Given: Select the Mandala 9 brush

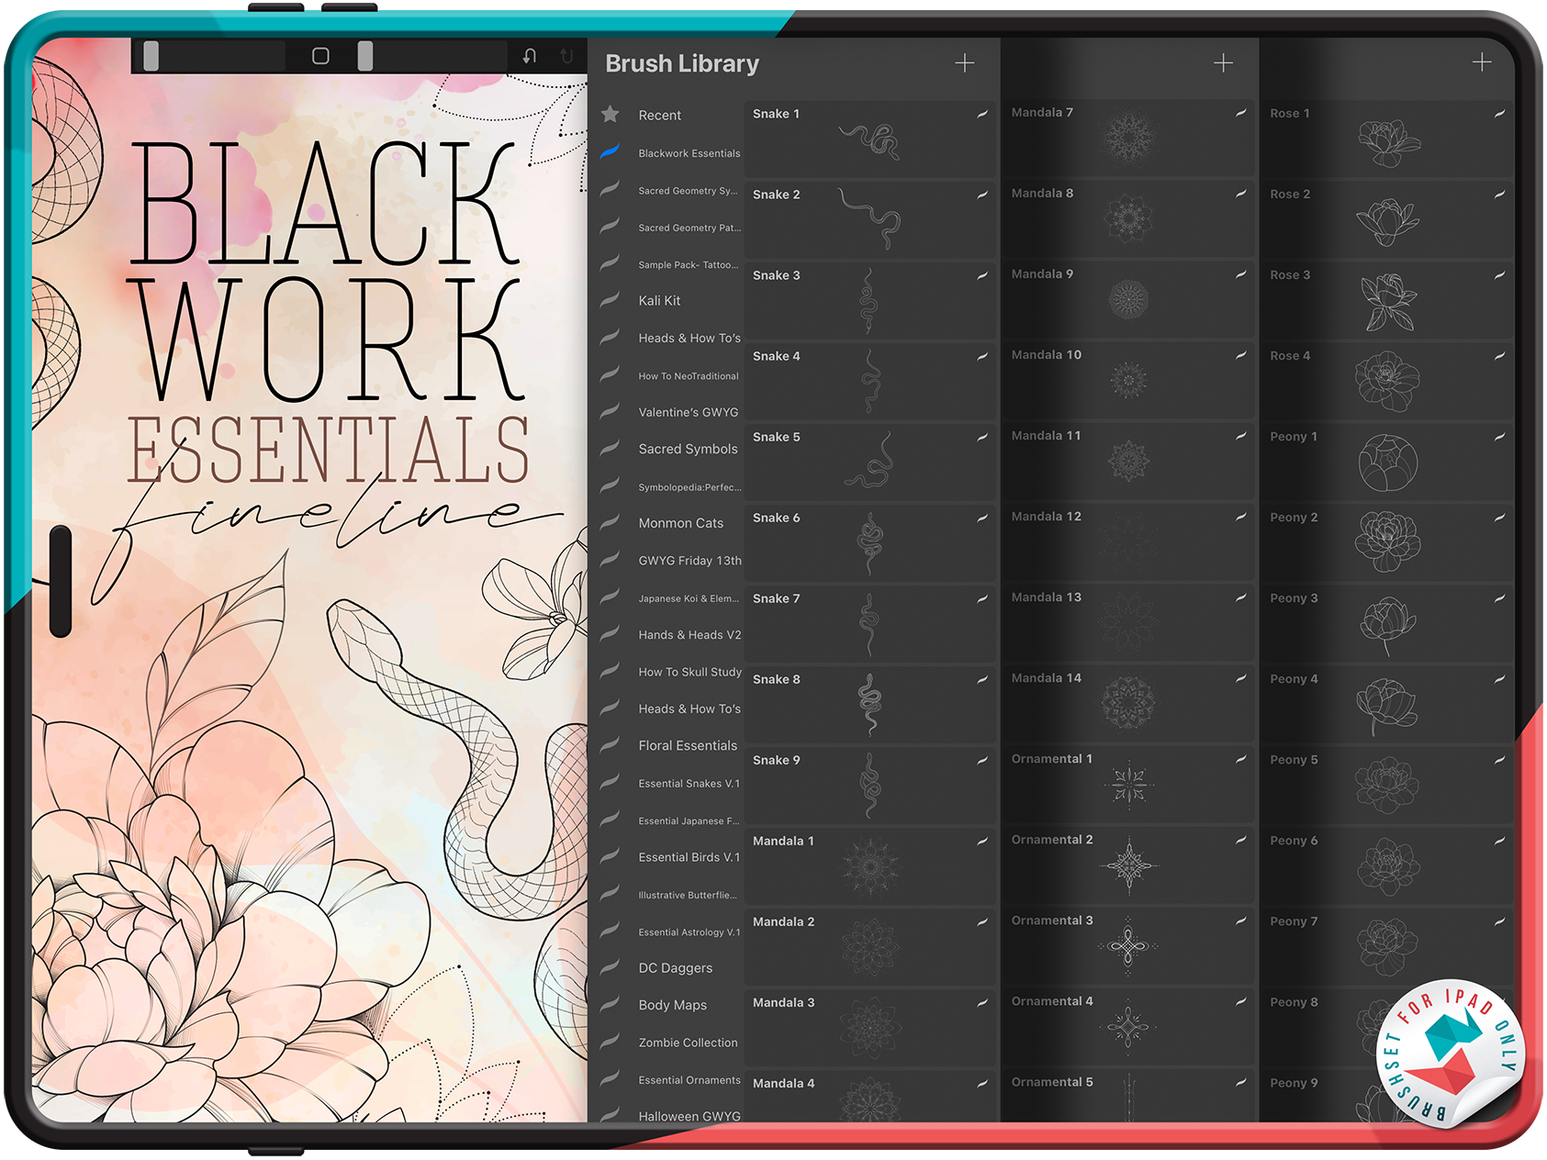Looking at the screenshot, I should pyautogui.click(x=1128, y=300).
